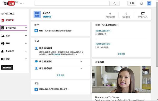Open the 瀏覽頻道 link under Seon
158x101 pixels.
pyautogui.click(x=47, y=17)
